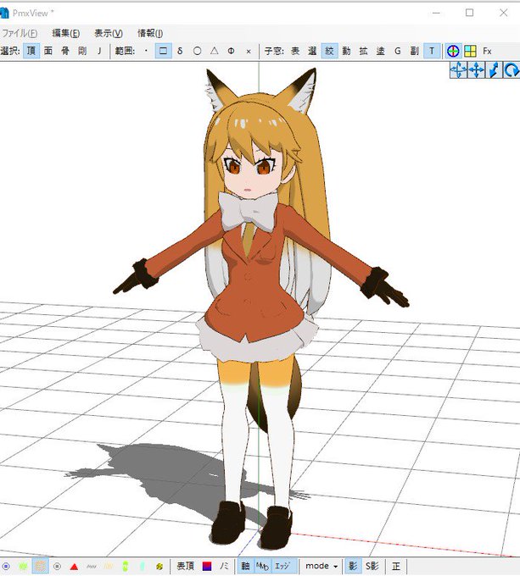
Task: Click the 3D orbit move view icon
Action: (459, 69)
